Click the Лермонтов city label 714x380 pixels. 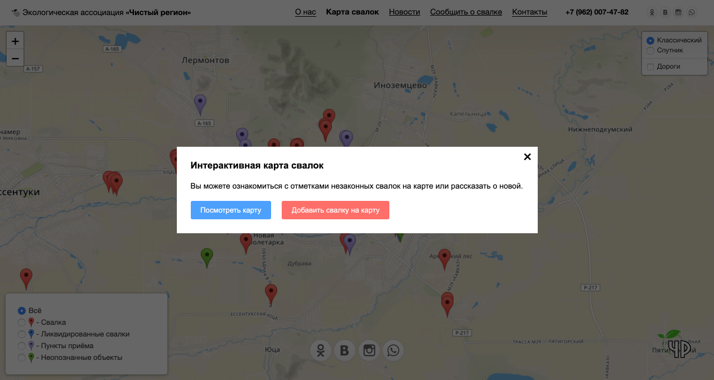[x=205, y=60]
